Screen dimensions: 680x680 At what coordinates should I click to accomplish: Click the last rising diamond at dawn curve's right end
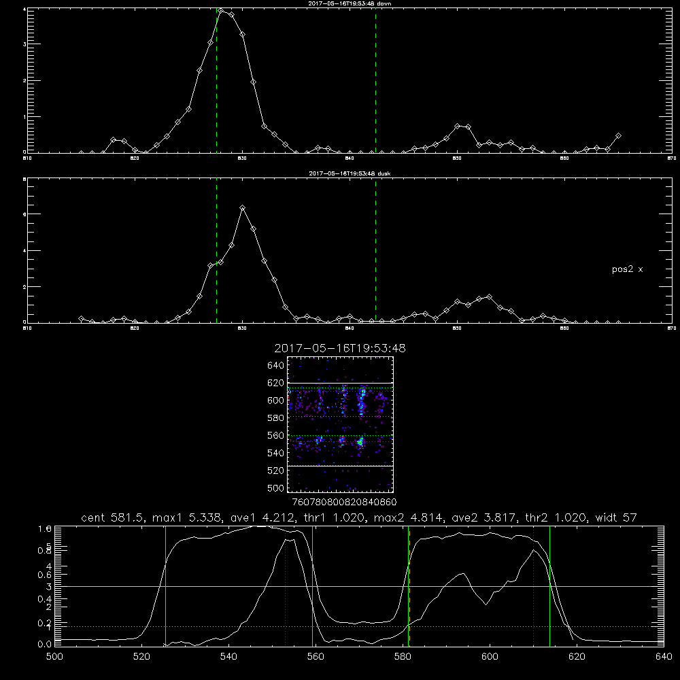pos(618,136)
